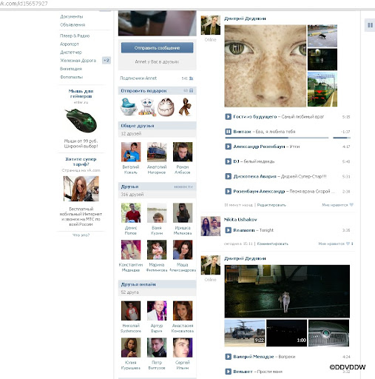The height and width of the screenshot is (379, 375).
Task: Open friend Иришка's avatar
Action: point(183,212)
